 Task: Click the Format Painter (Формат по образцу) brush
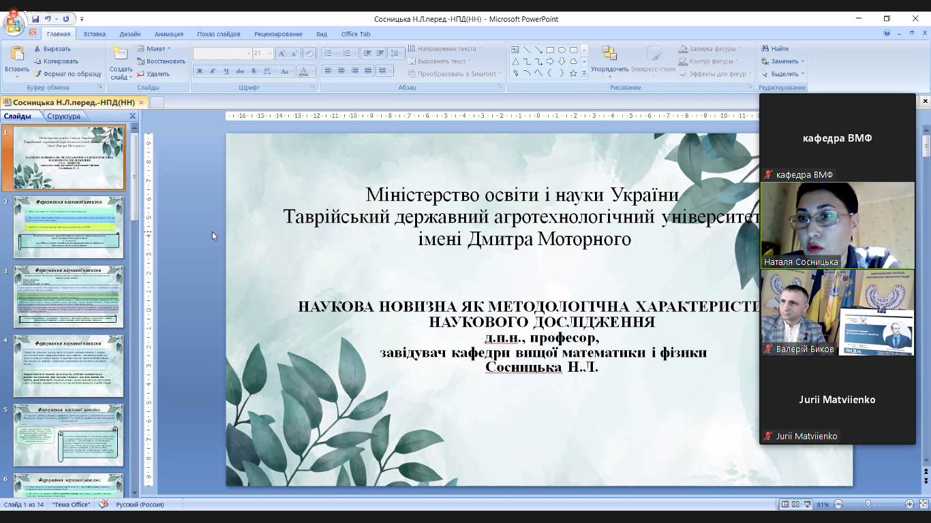(37, 74)
